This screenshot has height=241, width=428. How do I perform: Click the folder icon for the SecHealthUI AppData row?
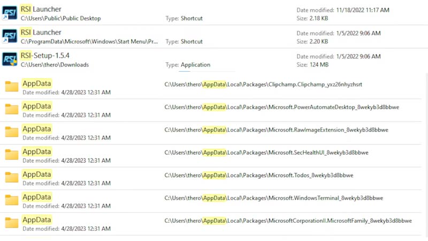coord(12,154)
